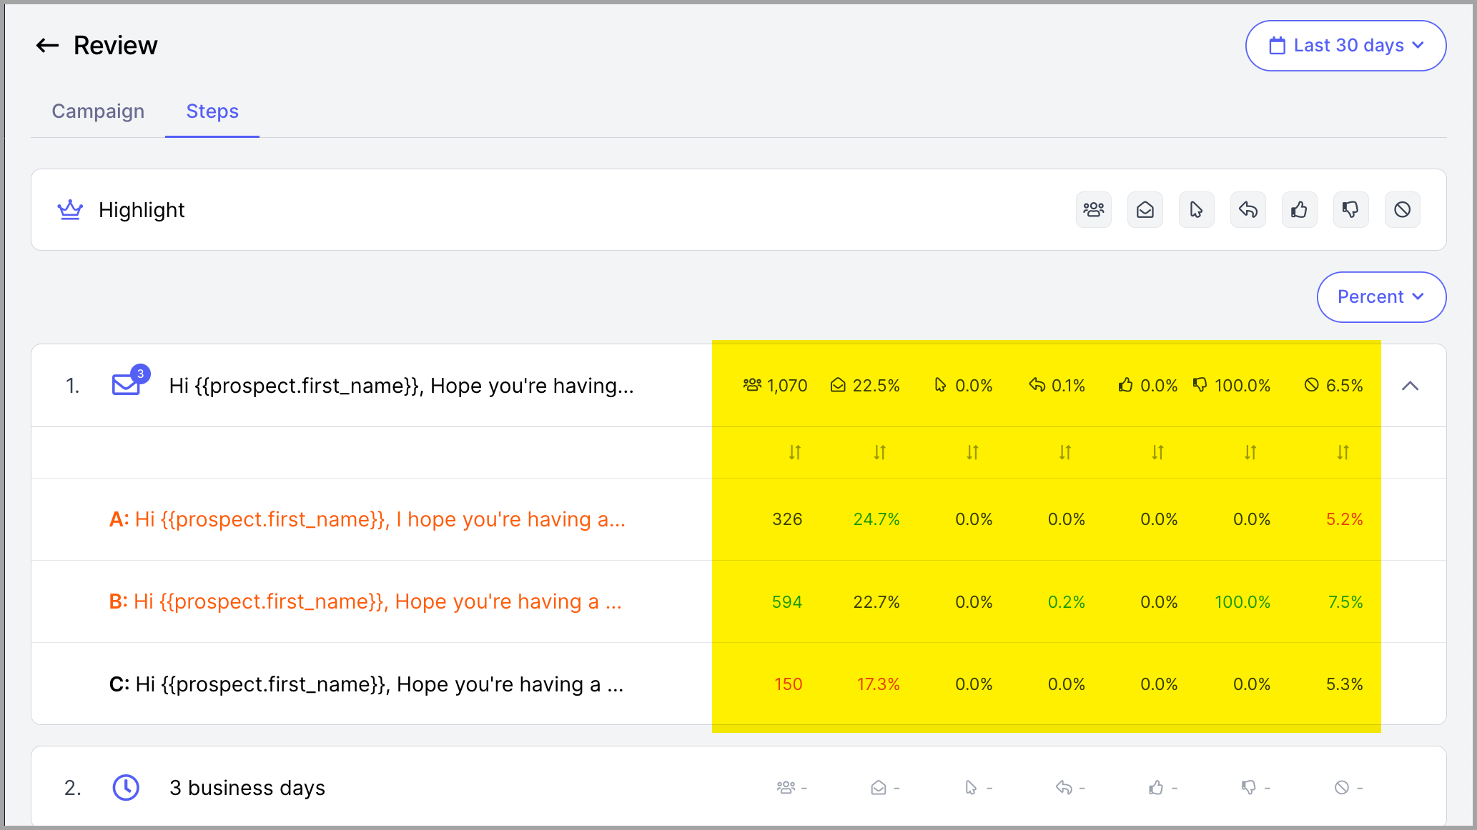Image resolution: width=1477 pixels, height=830 pixels.
Task: Click negative rate 100.0% in step 1 header
Action: click(1242, 386)
